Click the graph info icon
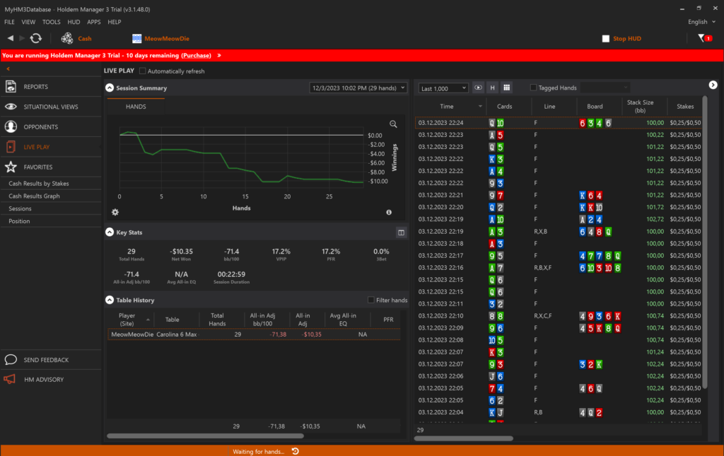Viewport: 724px width, 456px height. point(389,212)
